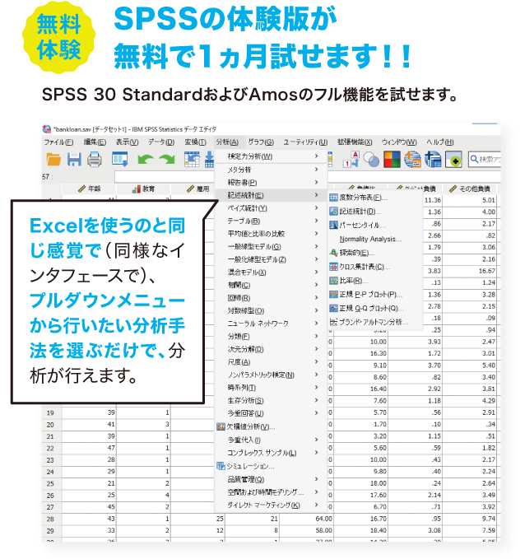Click the green Undo arrow
Viewport: 525px width, 559px height.
[146, 159]
